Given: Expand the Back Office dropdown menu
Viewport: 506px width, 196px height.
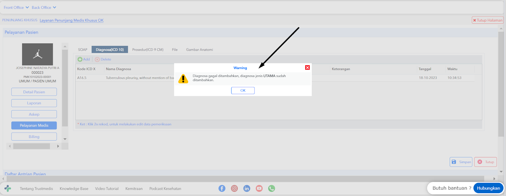Looking at the screenshot, I should [44, 7].
